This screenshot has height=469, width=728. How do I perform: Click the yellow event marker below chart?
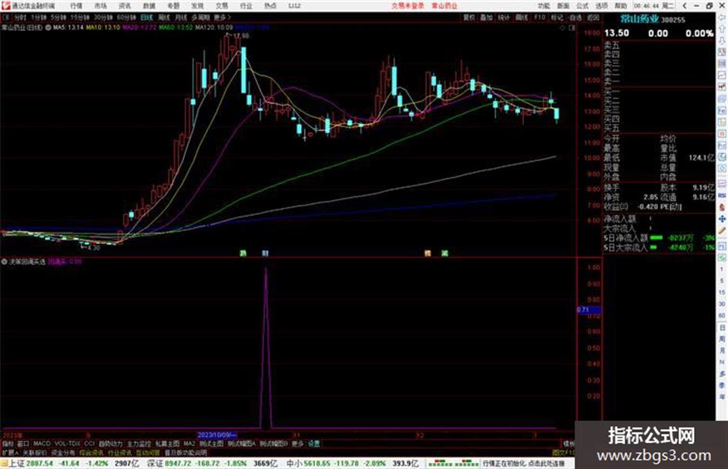(428, 253)
